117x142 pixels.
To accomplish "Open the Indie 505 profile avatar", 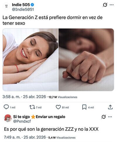I will 6,6.
